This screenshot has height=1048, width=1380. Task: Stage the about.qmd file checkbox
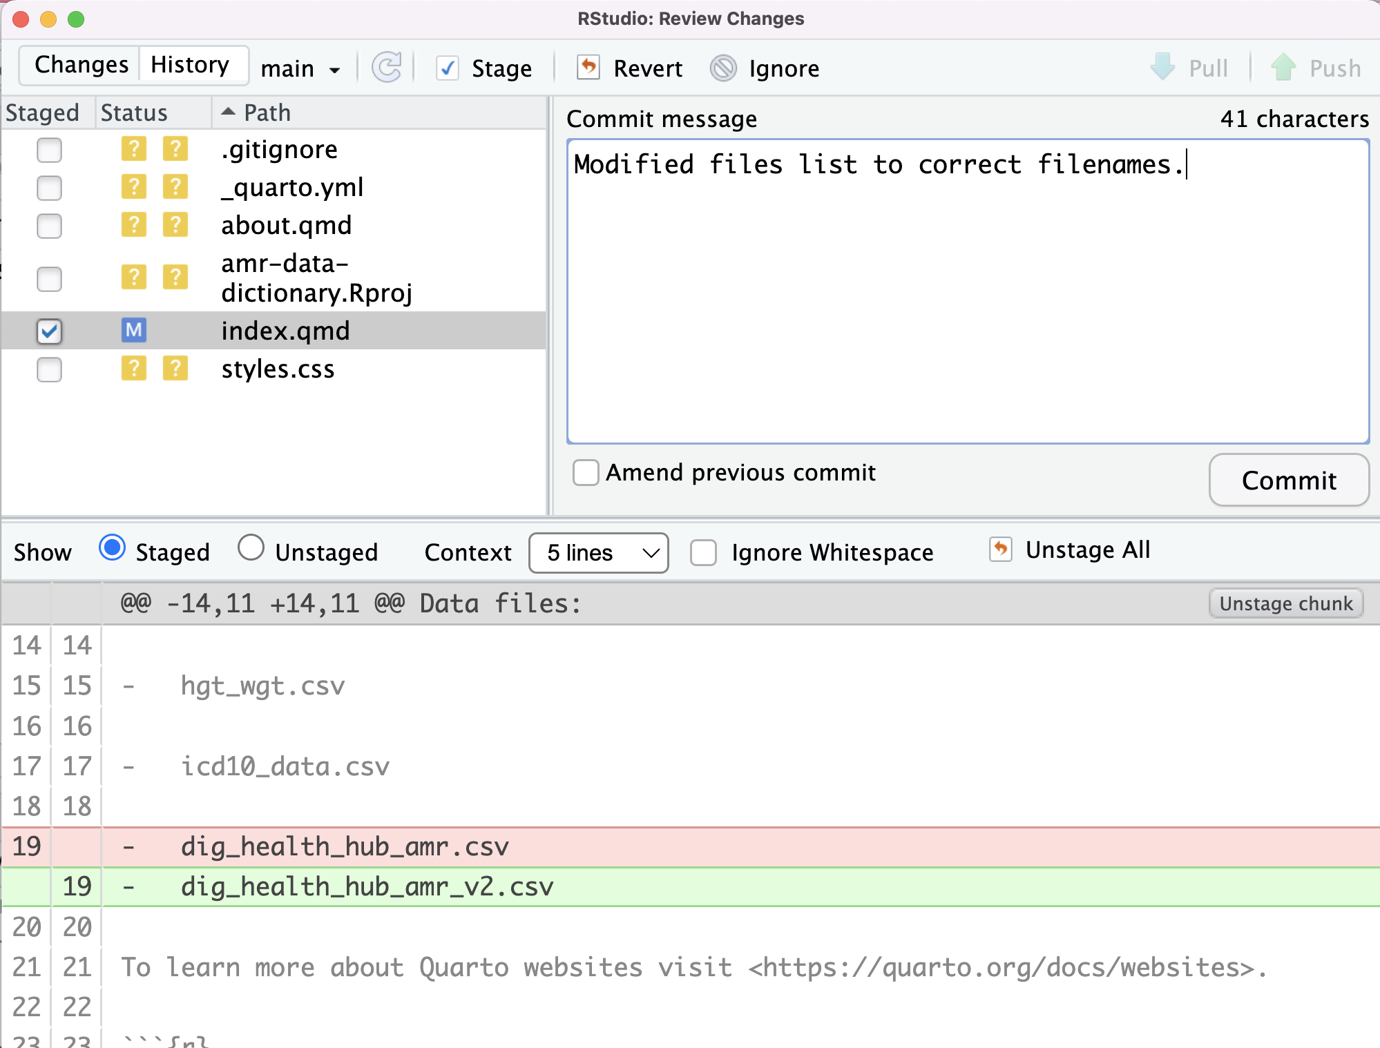point(49,226)
